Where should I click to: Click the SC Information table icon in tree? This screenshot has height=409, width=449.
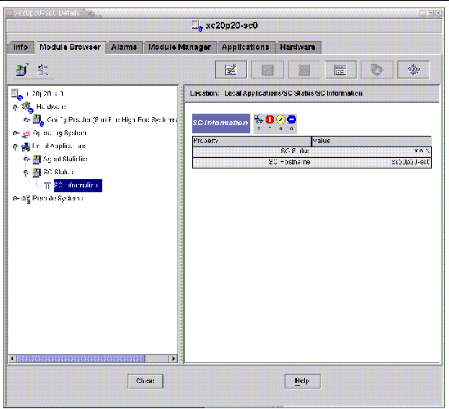coord(47,187)
